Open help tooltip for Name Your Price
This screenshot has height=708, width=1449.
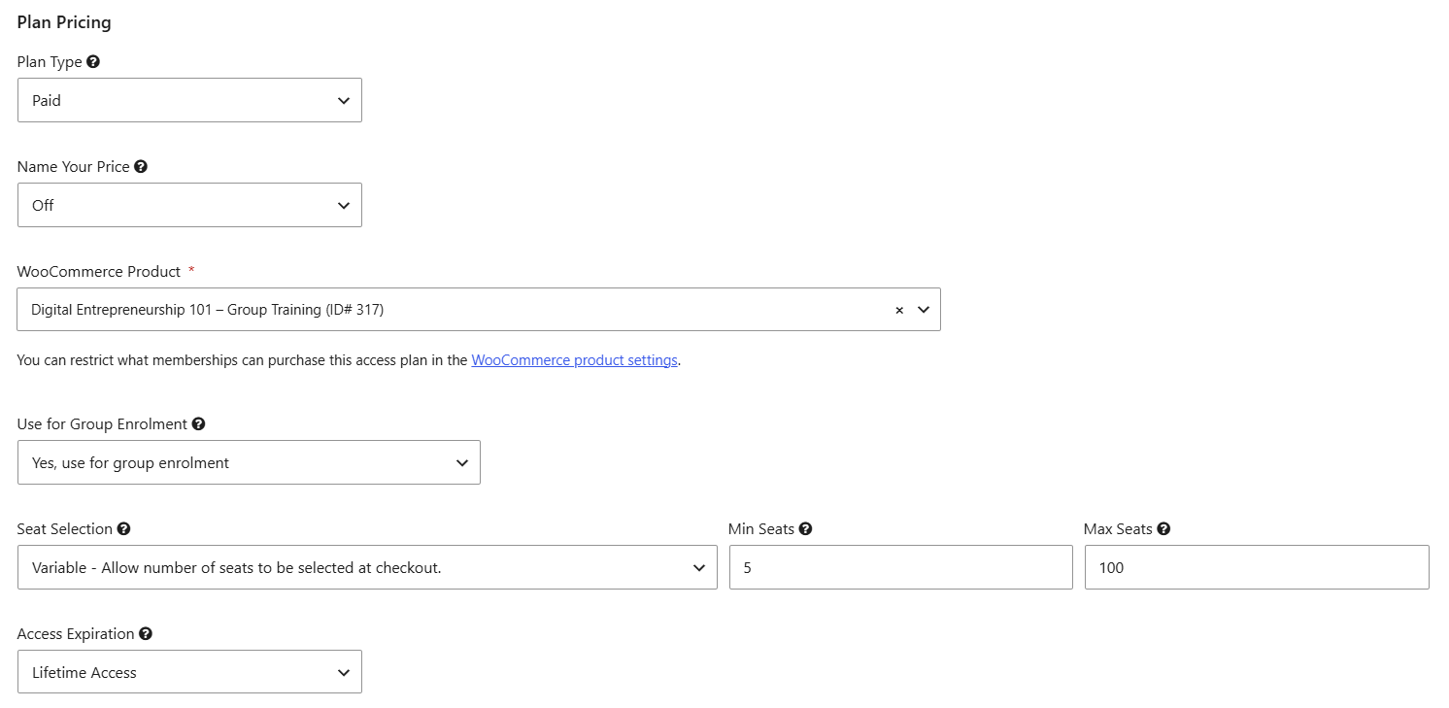click(141, 167)
